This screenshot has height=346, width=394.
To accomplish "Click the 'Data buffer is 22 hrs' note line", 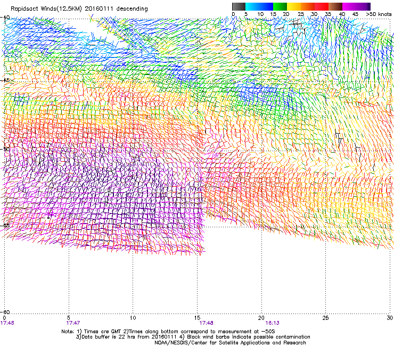I will 193,337.
